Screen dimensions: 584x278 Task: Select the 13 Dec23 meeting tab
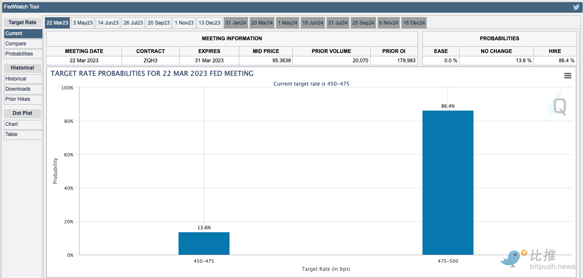209,23
